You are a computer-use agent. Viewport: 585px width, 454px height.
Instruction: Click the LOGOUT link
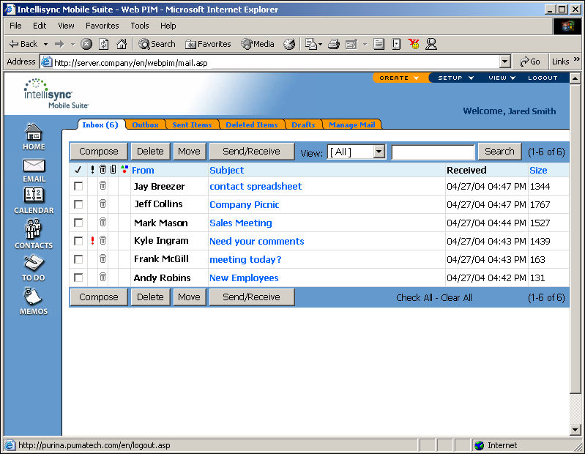543,78
